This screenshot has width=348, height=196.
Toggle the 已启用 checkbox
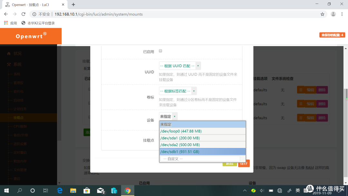[160, 51]
